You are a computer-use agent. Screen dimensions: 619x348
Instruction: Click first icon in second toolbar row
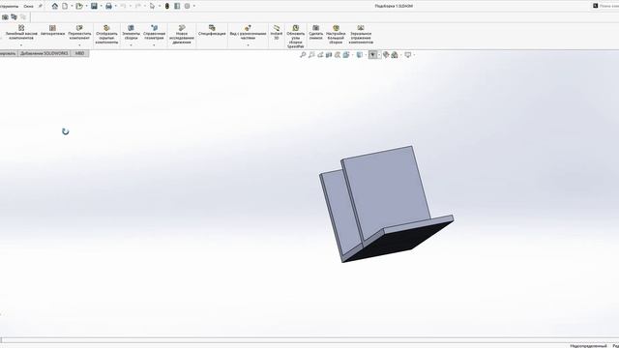[5, 17]
